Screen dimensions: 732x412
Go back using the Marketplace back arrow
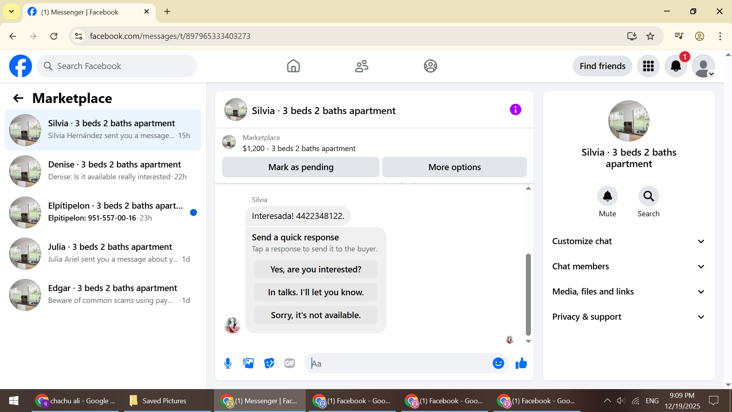pos(18,98)
